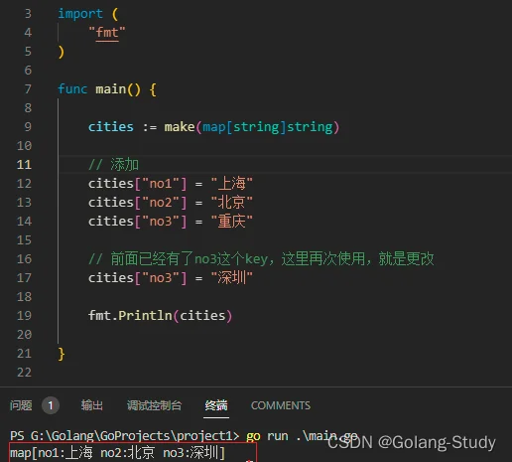
Task: Open the 问题 panel tab
Action: point(21,405)
